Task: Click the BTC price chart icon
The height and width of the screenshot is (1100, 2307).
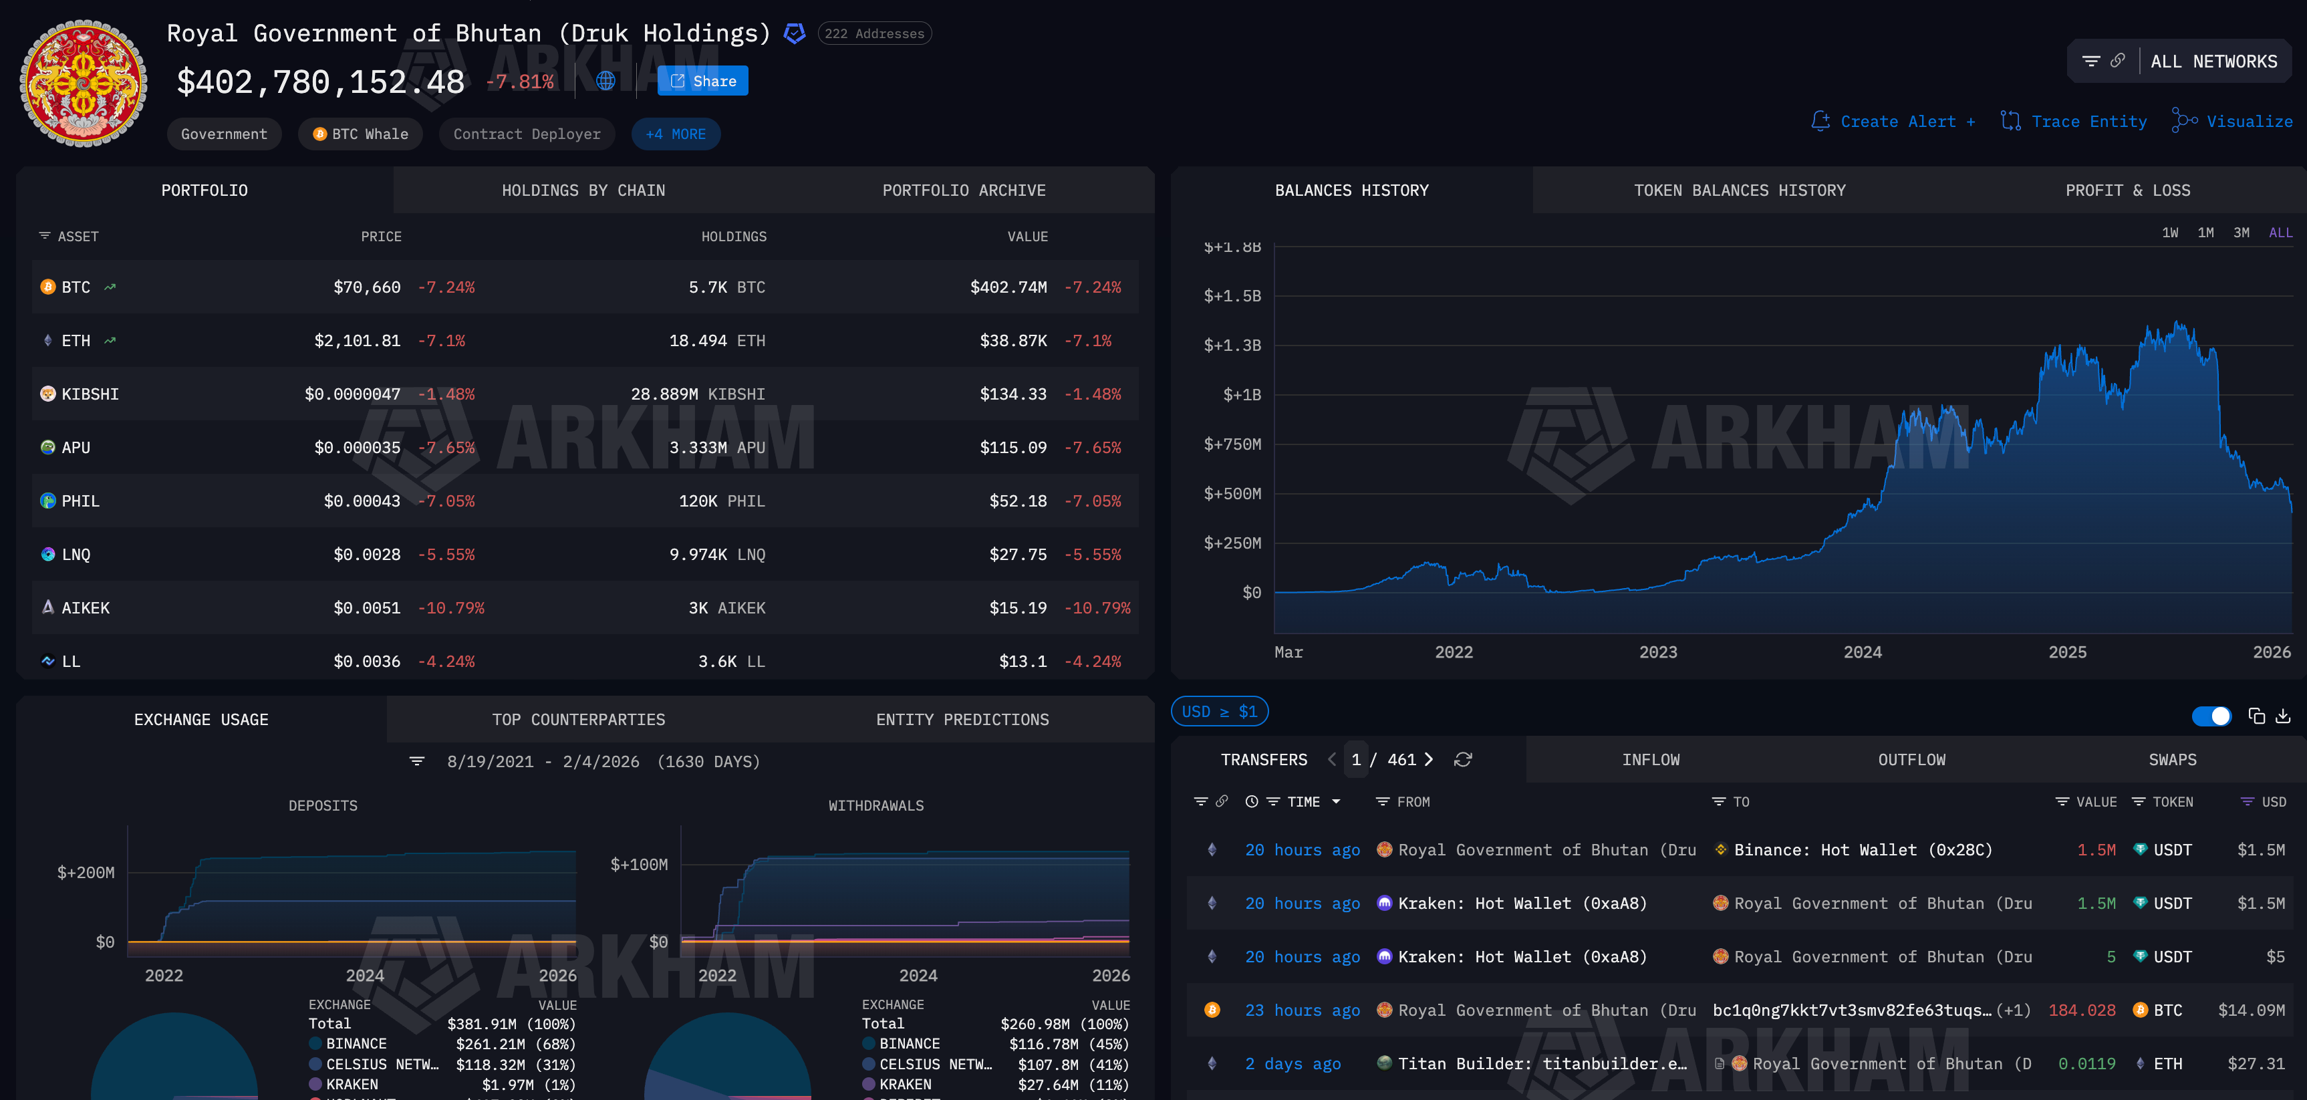Action: (x=110, y=287)
